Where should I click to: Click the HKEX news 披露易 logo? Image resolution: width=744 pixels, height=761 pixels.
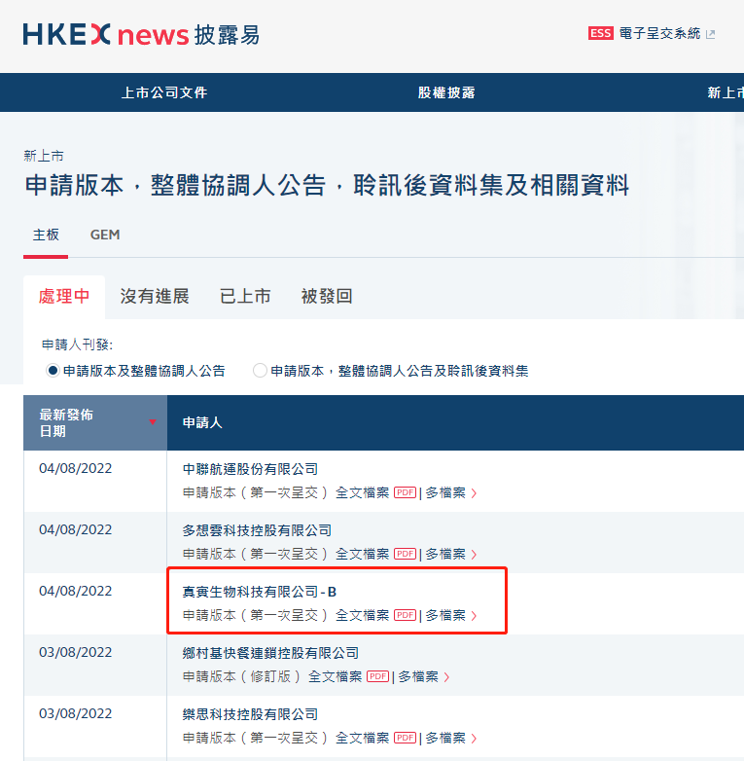point(141,34)
